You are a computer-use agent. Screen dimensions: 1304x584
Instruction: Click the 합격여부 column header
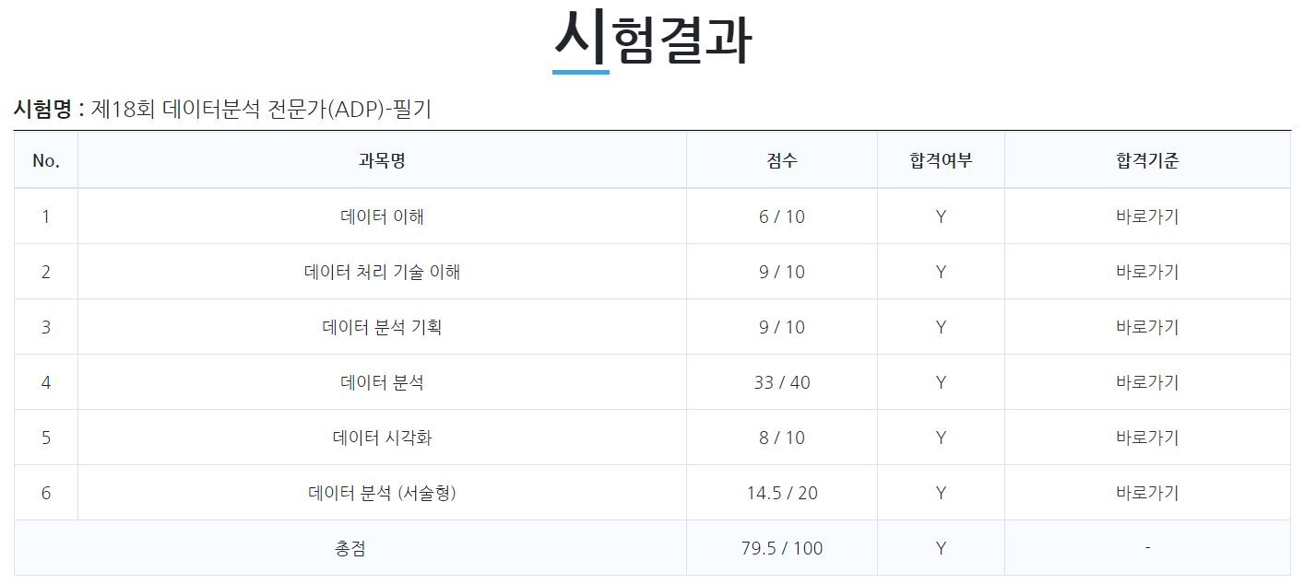[941, 160]
